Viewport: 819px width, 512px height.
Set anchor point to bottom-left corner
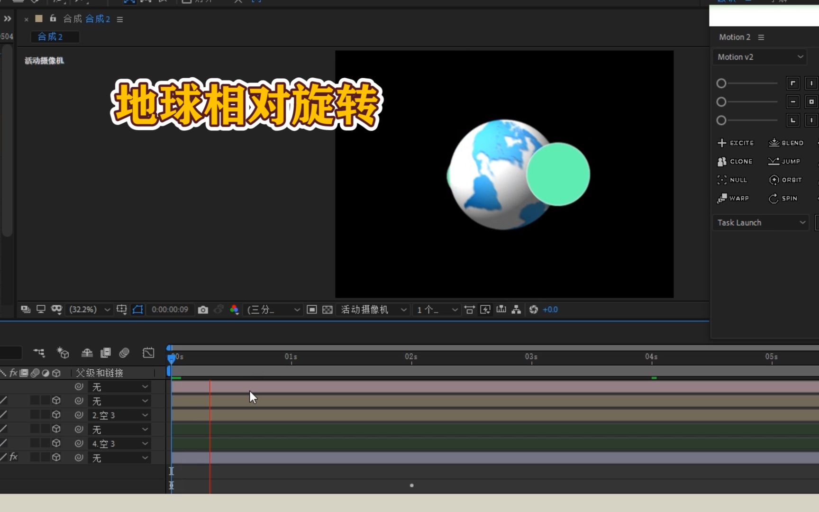point(793,120)
